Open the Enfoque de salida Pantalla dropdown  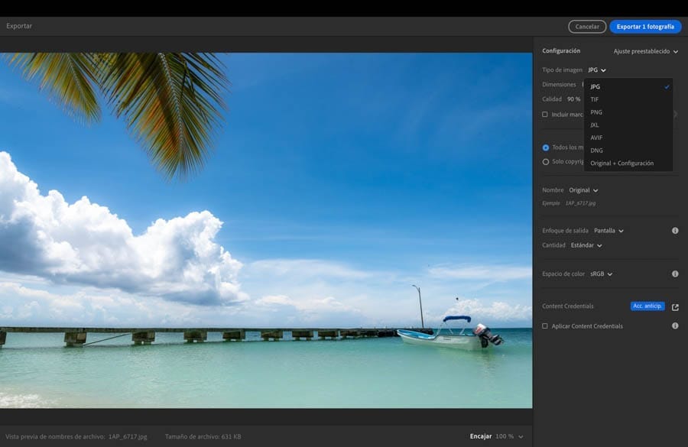pos(608,231)
